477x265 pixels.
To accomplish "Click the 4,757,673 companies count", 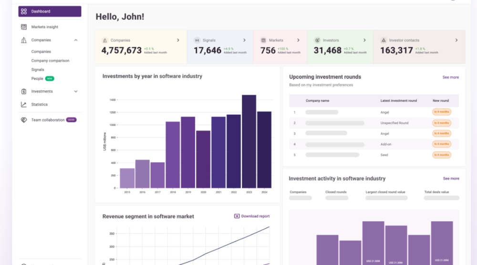I will pos(121,50).
